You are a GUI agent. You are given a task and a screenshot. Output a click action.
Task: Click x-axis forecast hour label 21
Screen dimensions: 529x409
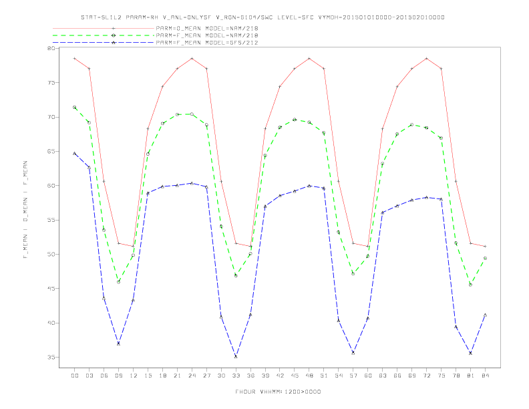pyautogui.click(x=177, y=376)
